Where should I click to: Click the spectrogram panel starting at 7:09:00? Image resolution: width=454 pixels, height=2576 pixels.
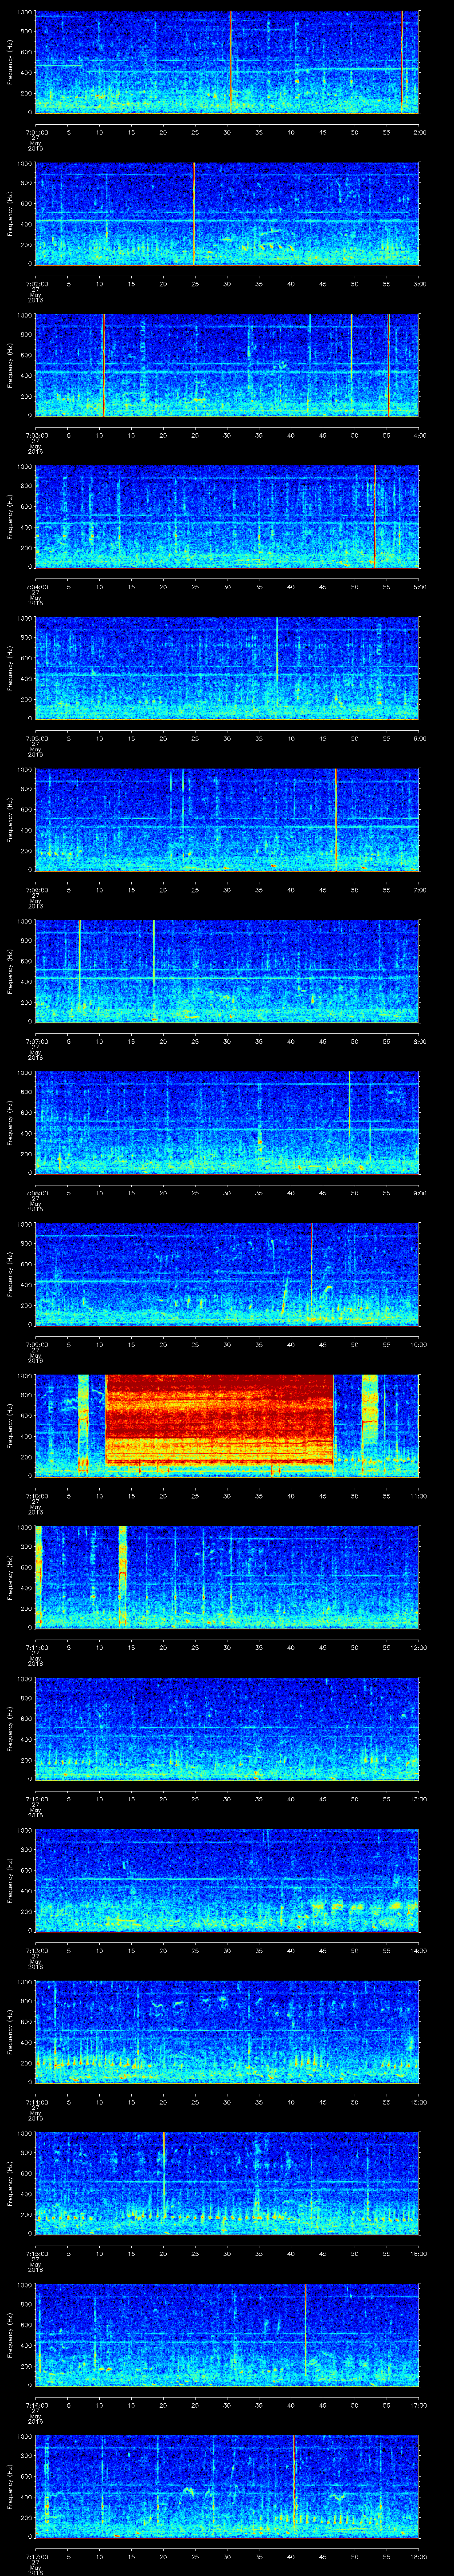click(227, 1274)
